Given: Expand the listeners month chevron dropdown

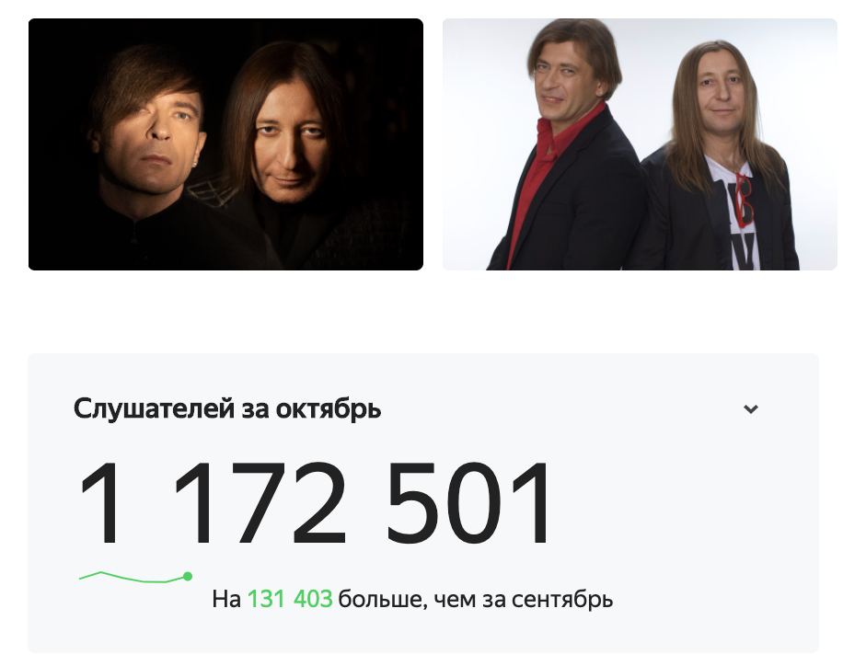Looking at the screenshot, I should click(x=751, y=409).
